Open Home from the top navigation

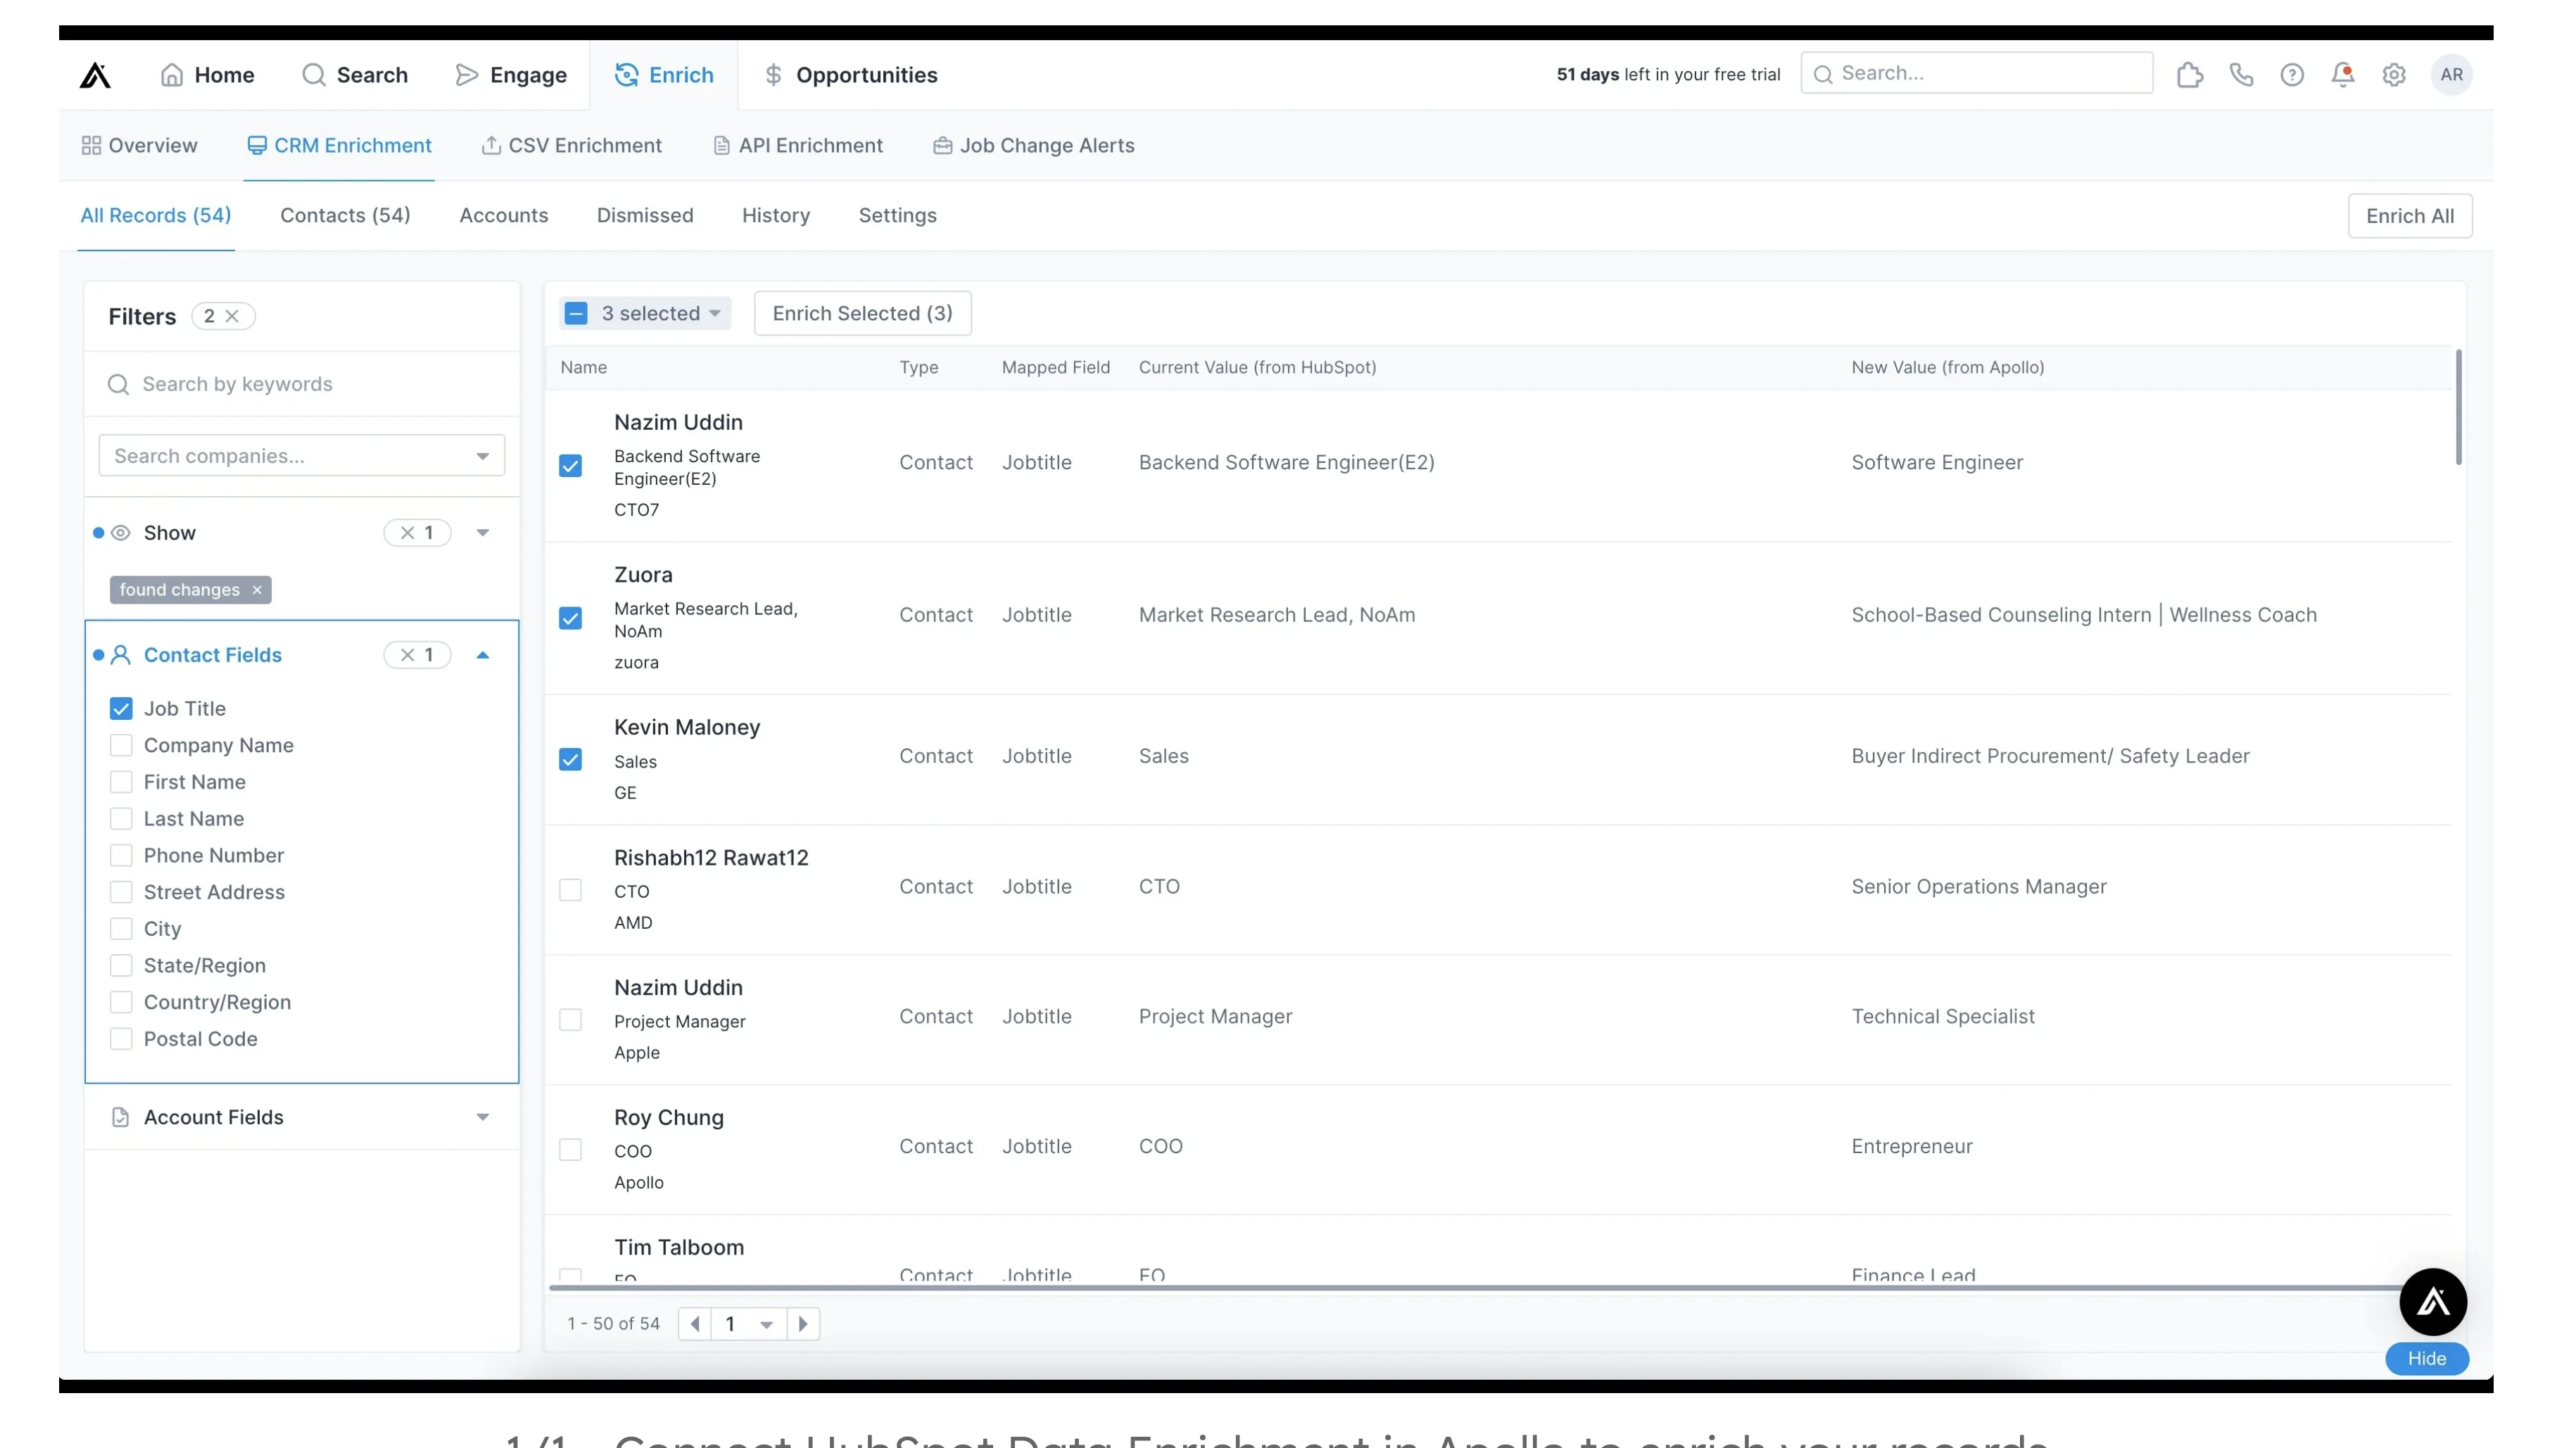point(208,74)
